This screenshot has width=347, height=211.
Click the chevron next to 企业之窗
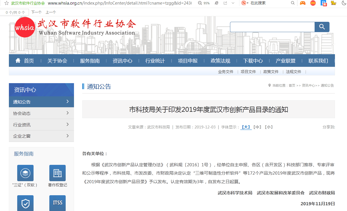pos(68,136)
